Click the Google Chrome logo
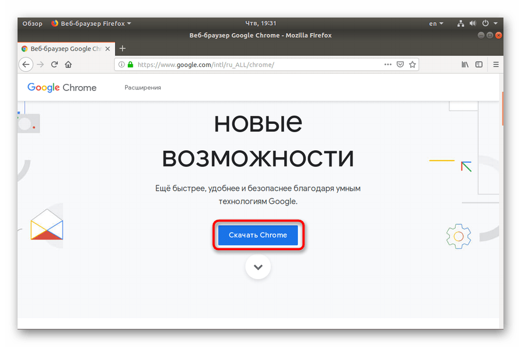The height and width of the screenshot is (347, 521). (62, 88)
